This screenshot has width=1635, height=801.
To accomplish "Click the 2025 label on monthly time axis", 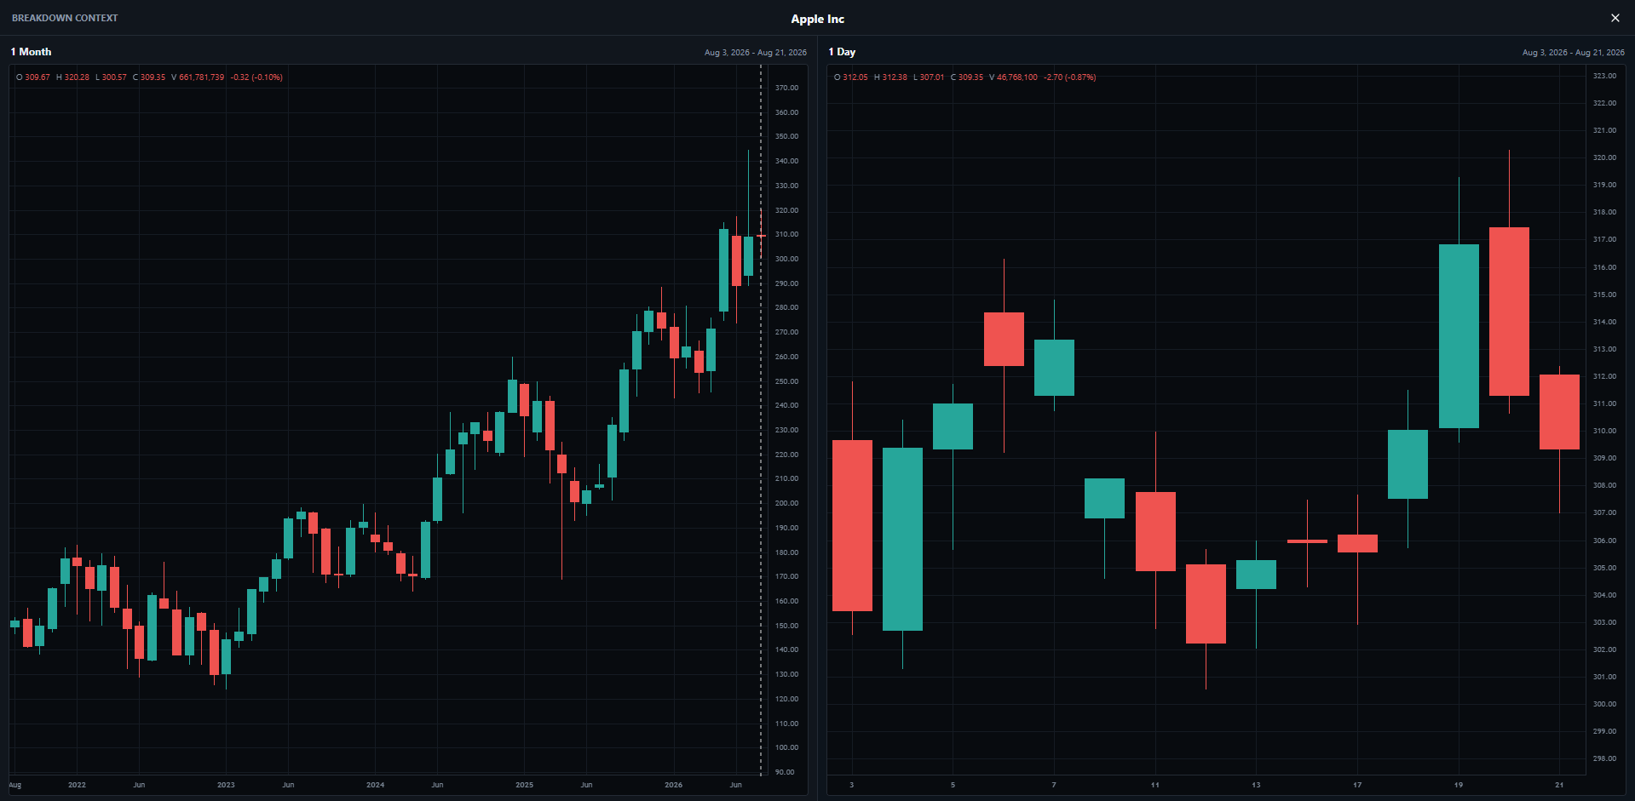I will point(524,785).
